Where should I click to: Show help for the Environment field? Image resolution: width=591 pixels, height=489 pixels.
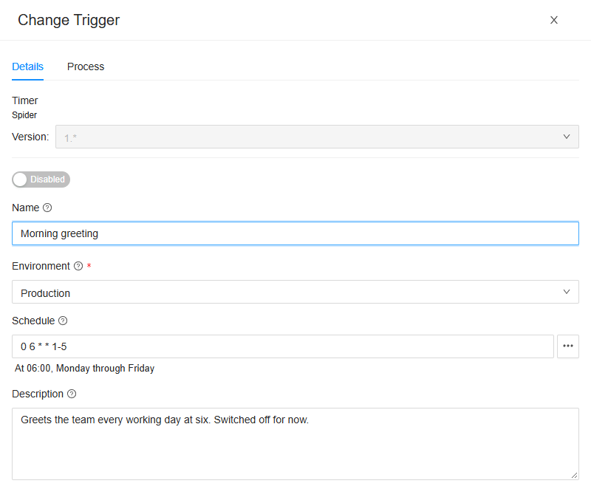tap(78, 266)
